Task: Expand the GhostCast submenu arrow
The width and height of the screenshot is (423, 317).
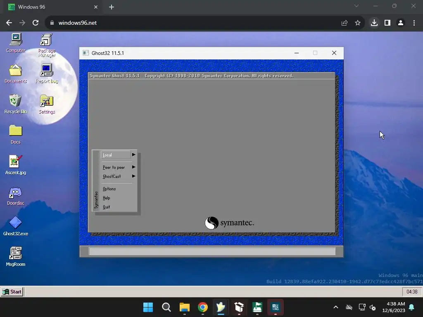Action: click(x=133, y=176)
